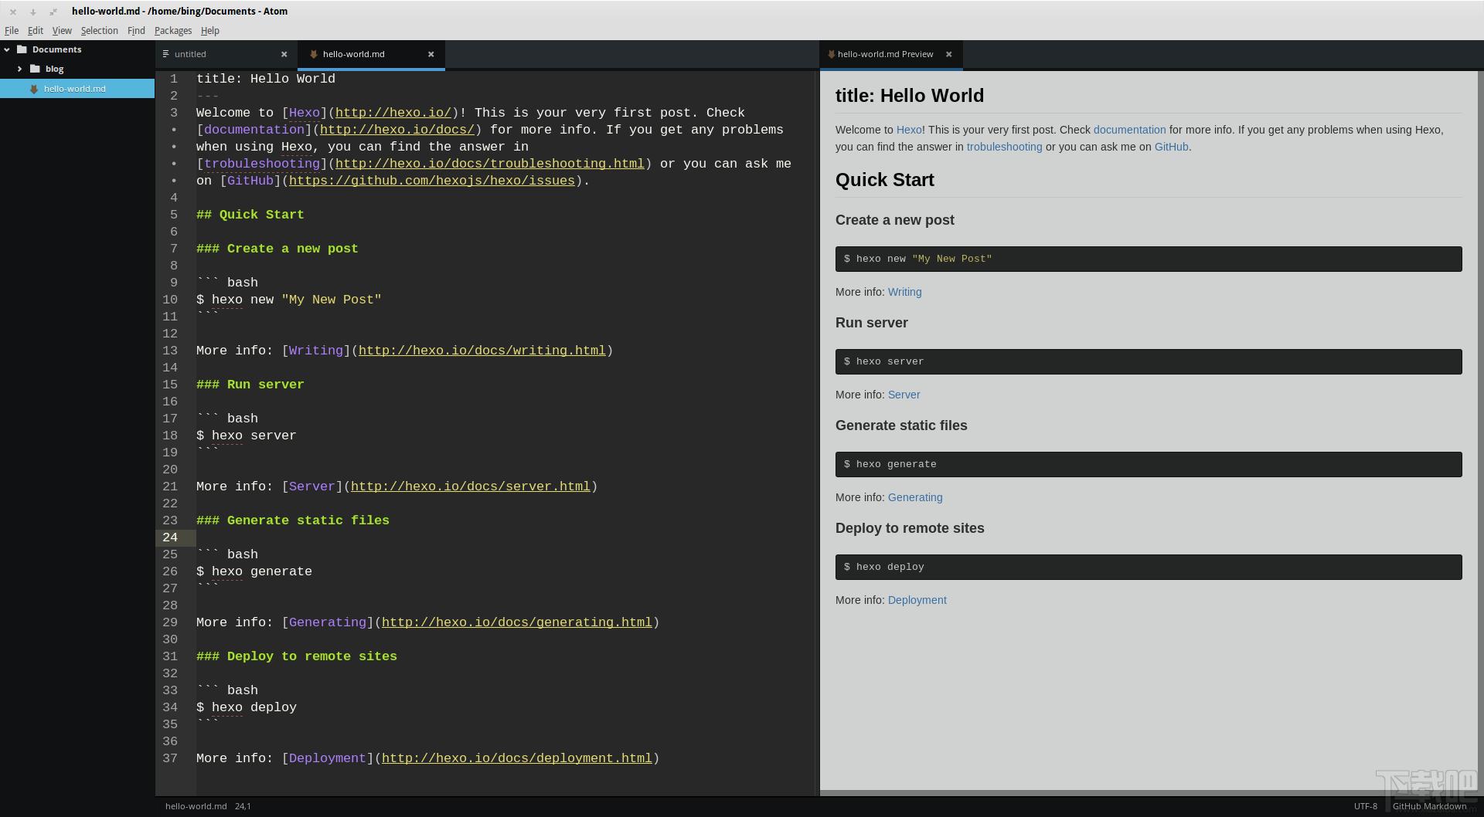Click line number 37 in the gutter
Screen dimensions: 1484x817
coord(170,758)
